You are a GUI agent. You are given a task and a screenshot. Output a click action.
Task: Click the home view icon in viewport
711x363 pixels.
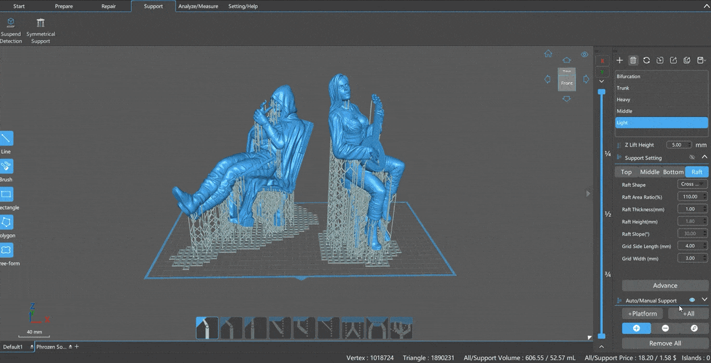pos(548,54)
